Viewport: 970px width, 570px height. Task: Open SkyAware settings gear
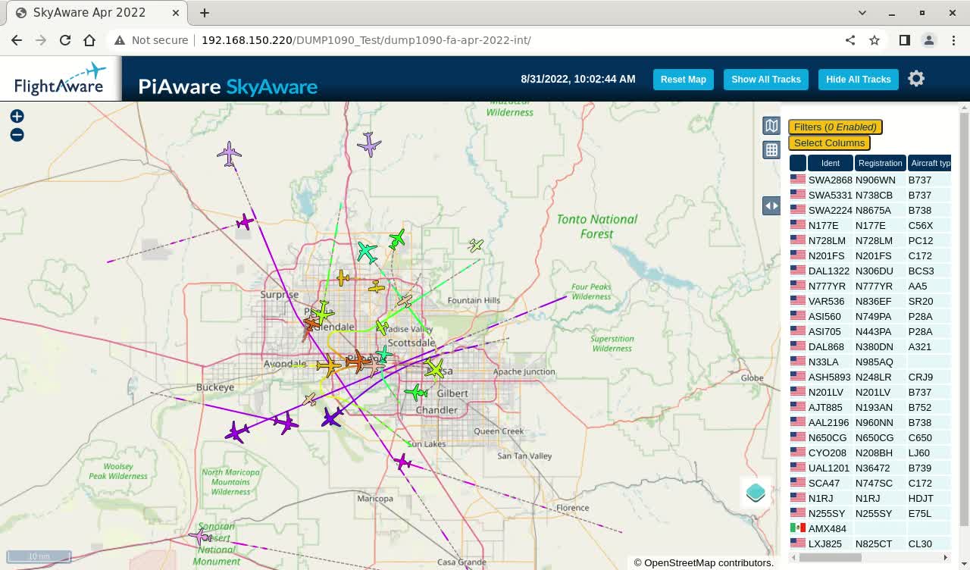(x=916, y=79)
